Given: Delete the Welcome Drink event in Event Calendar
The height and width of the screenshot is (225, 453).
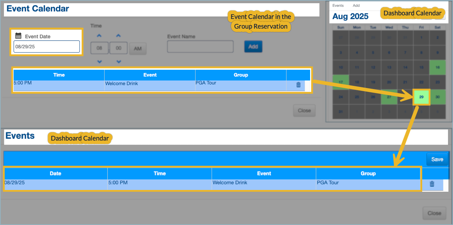Looking at the screenshot, I should click(x=298, y=85).
